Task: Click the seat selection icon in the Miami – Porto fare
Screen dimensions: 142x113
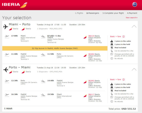Action: coord(112,51)
